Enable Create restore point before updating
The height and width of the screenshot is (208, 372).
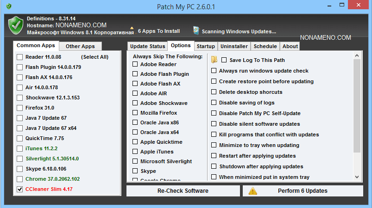tap(214, 81)
